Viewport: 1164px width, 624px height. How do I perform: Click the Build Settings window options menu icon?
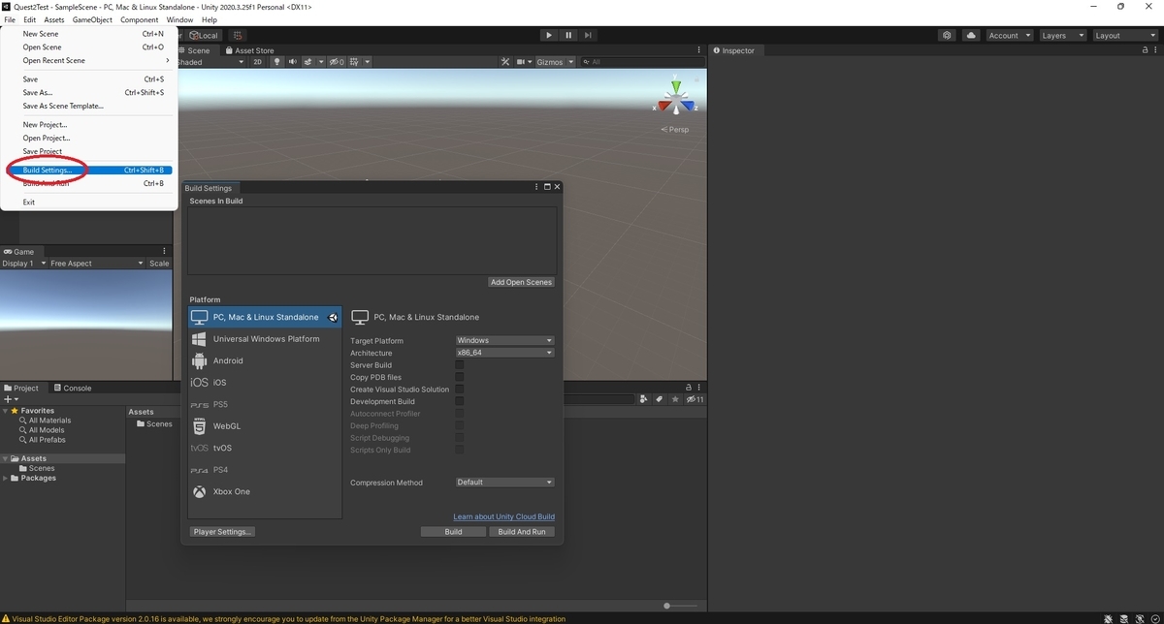[x=536, y=187]
